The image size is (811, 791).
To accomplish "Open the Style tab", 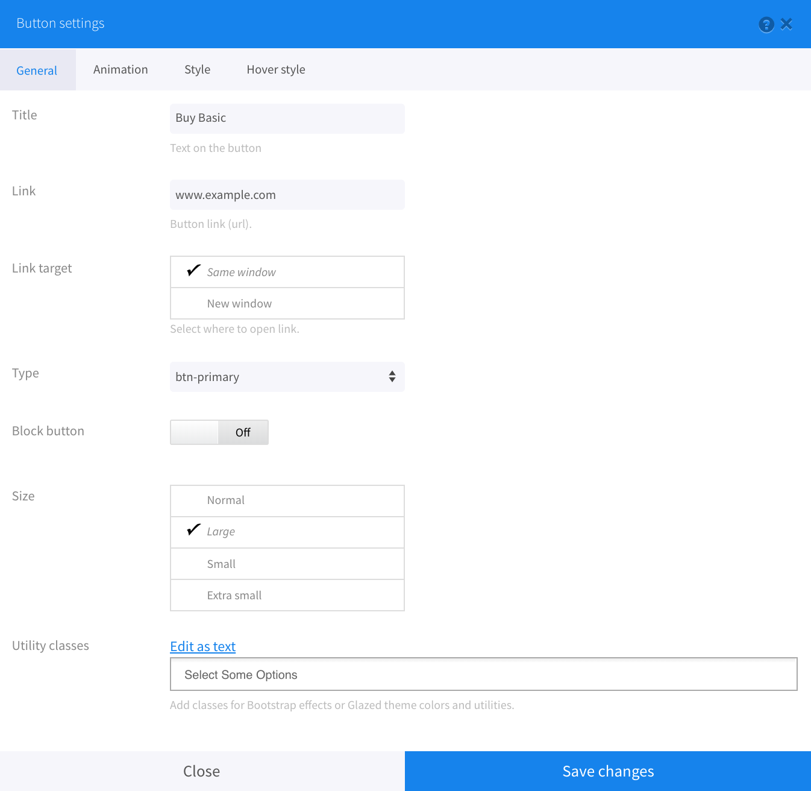I will pos(197,70).
